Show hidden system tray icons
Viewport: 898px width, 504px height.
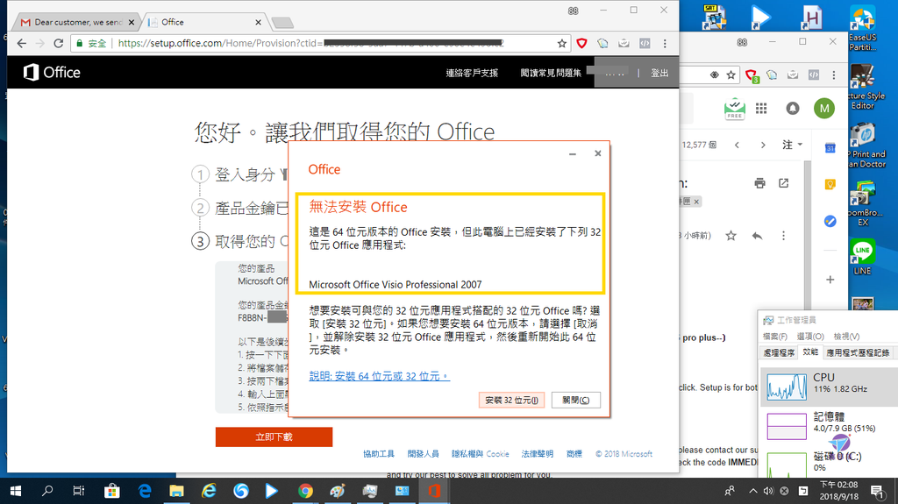[x=752, y=491]
